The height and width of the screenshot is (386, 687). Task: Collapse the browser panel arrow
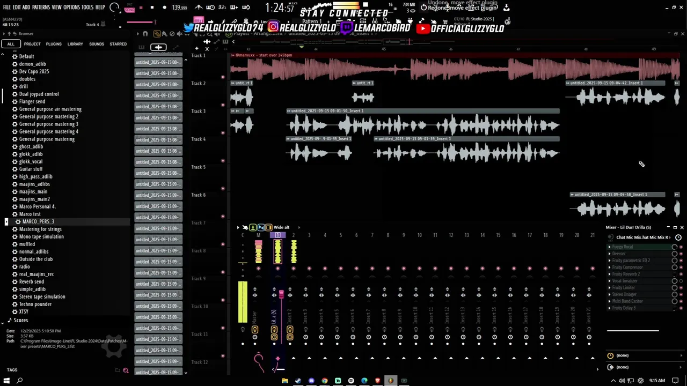pyautogui.click(x=4, y=34)
